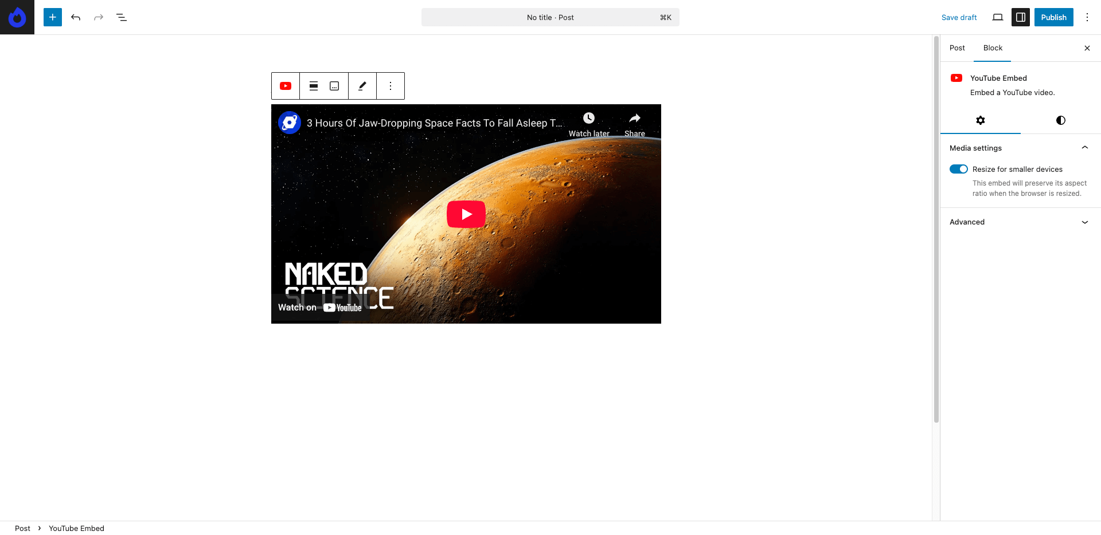Click the Watch later clock icon
1101x535 pixels.
[589, 119]
